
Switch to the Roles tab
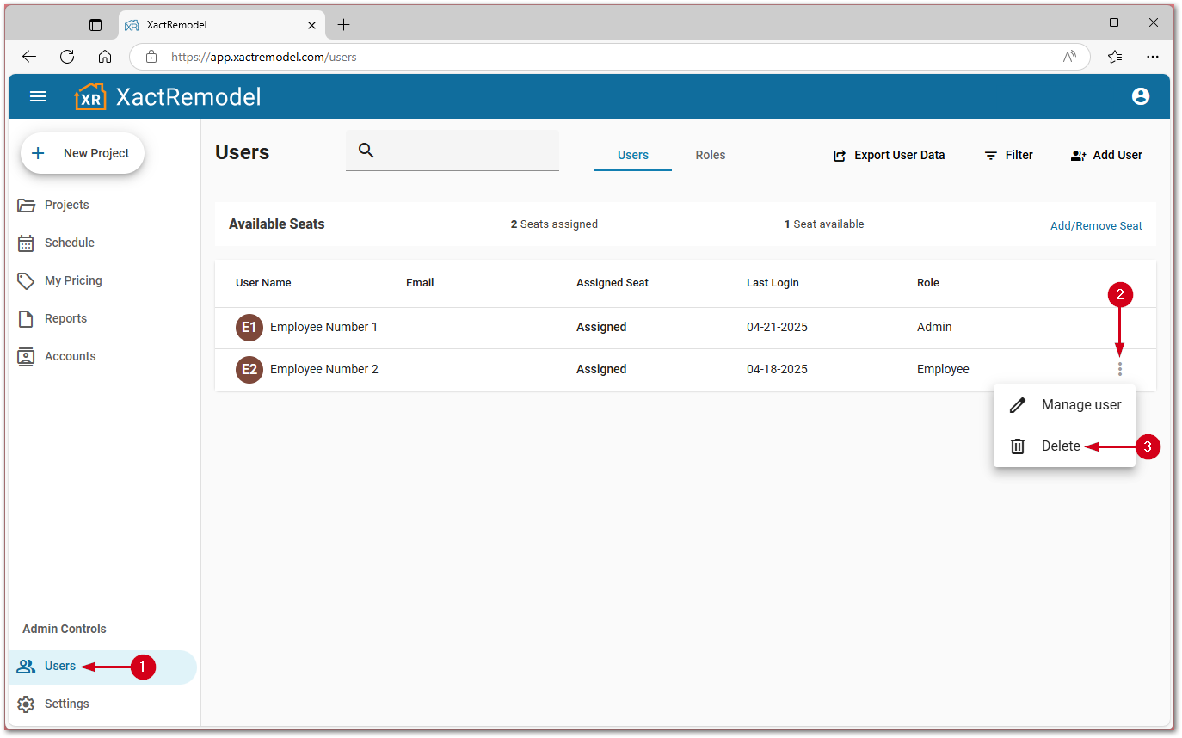[711, 155]
